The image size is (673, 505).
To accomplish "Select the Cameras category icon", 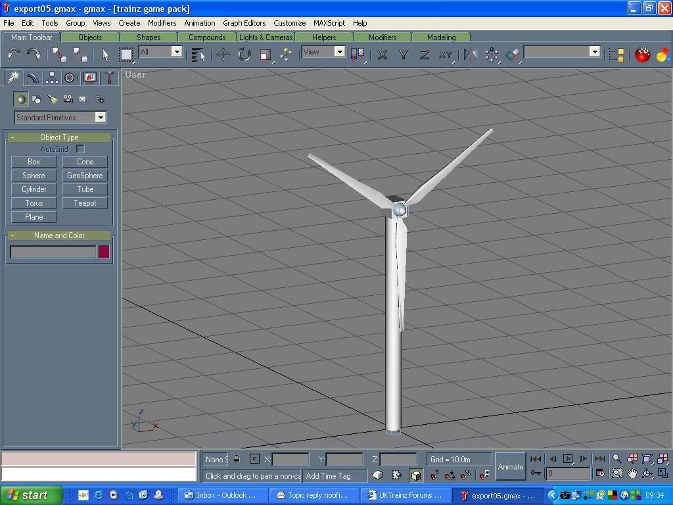I will click(68, 99).
